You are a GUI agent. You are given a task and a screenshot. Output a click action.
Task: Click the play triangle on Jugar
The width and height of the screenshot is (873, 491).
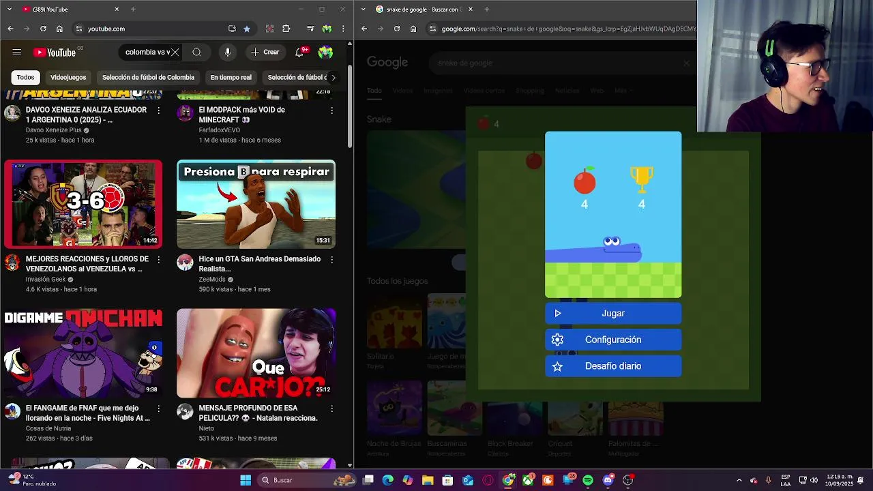coord(557,314)
